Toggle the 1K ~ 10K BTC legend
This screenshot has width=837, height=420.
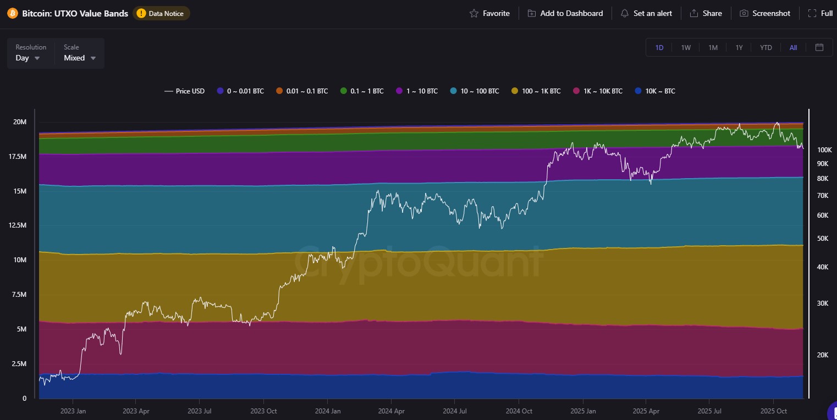598,91
